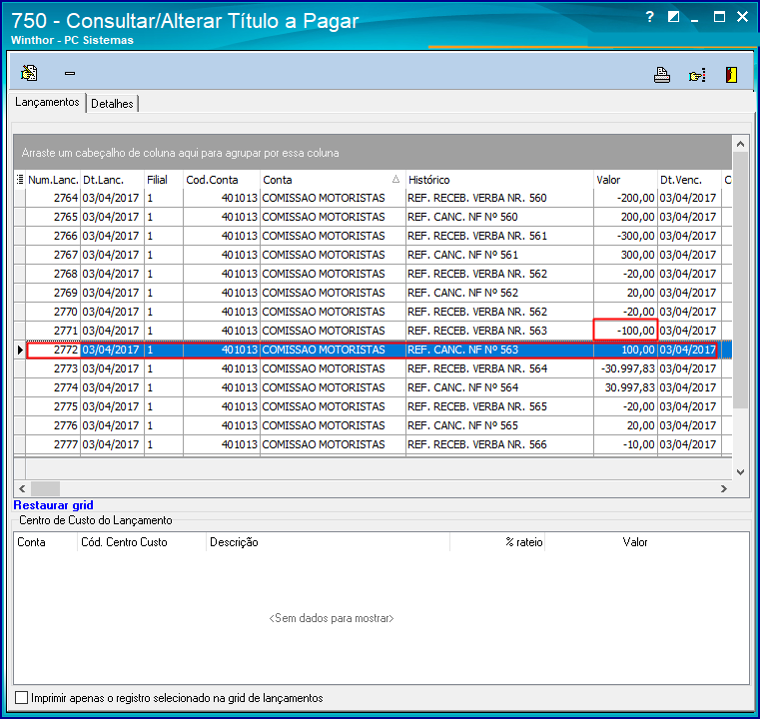Click the -200,00 value cell

click(625, 198)
